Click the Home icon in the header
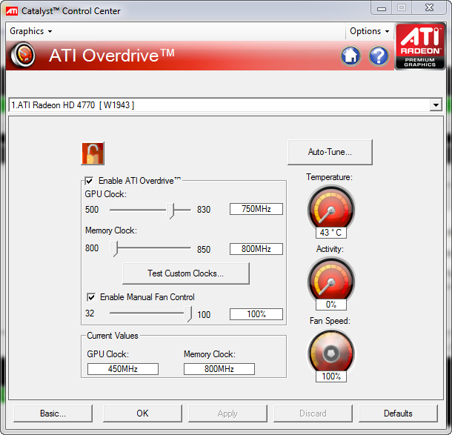This screenshot has width=452, height=435. point(350,56)
